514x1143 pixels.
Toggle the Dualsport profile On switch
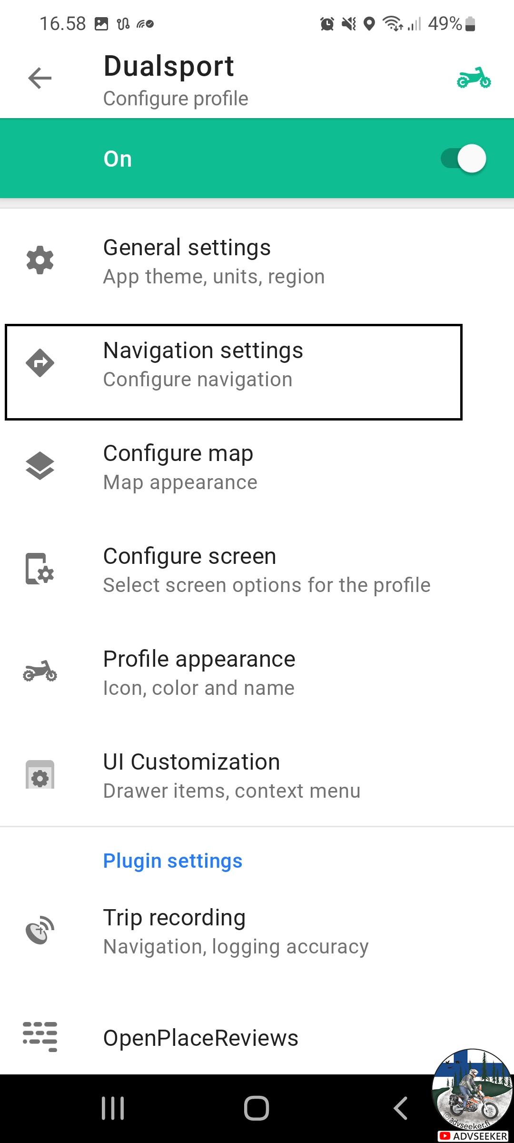click(463, 158)
